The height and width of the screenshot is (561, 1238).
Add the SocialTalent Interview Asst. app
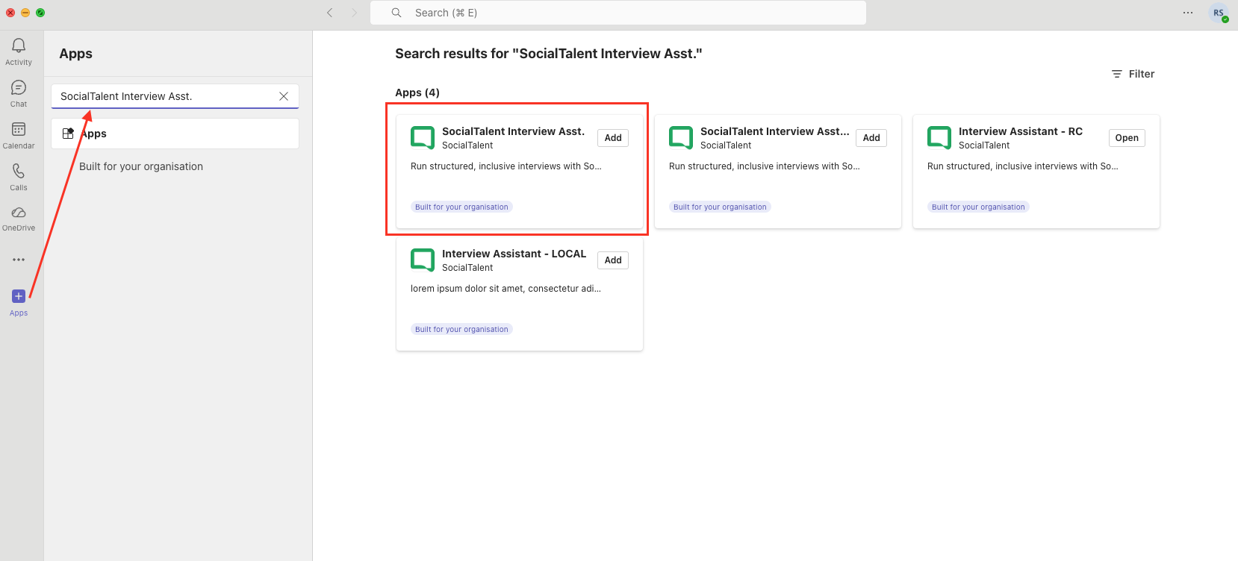point(613,138)
